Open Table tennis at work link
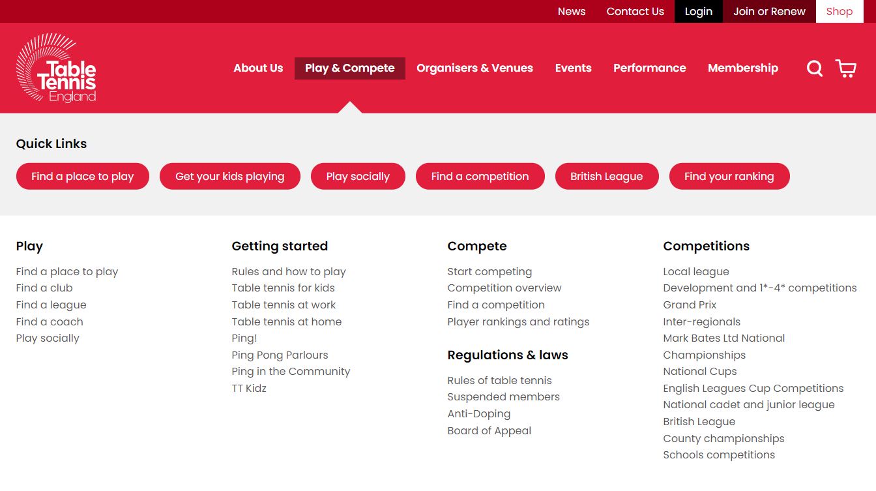 pyautogui.click(x=284, y=305)
